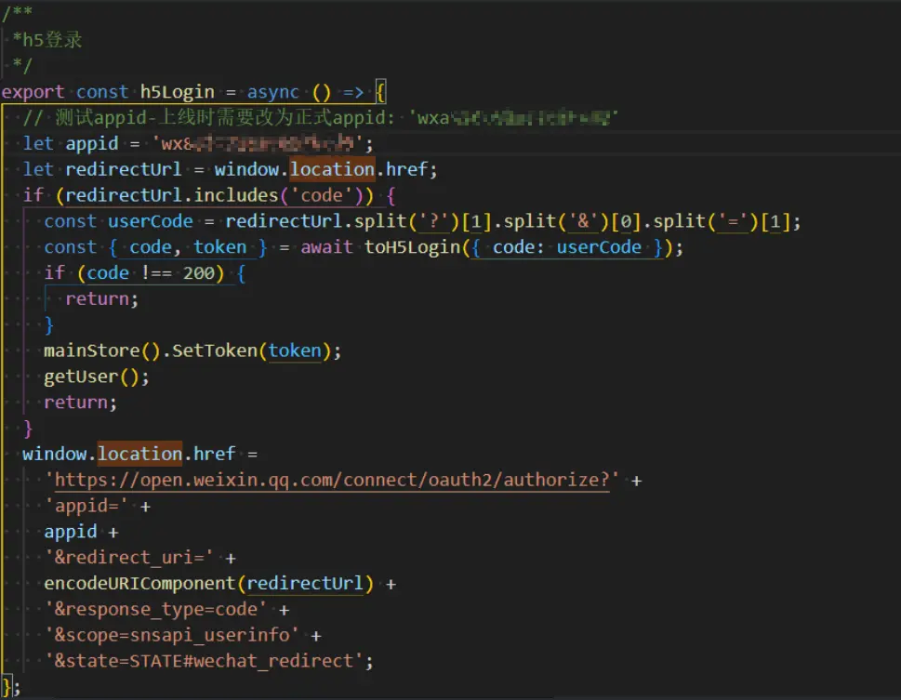The image size is (901, 700).
Task: Click the 'h5登录' comment text
Action: 52,40
